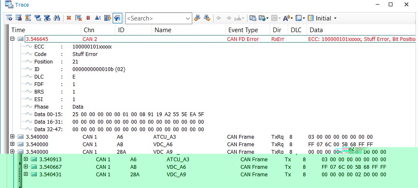Viewport: 418px width, 188px height.
Task: Expand the 3.540000 VDC_A6 TxRq row
Action: (12, 144)
